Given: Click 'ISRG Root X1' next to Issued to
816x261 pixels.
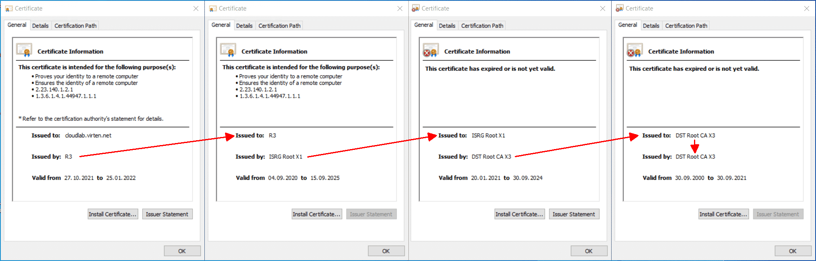Looking at the screenshot, I should [x=488, y=136].
